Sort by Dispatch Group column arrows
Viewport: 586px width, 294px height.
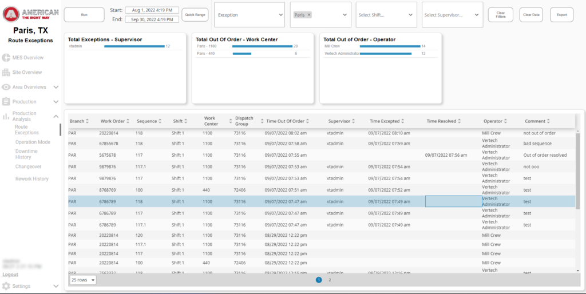point(263,121)
